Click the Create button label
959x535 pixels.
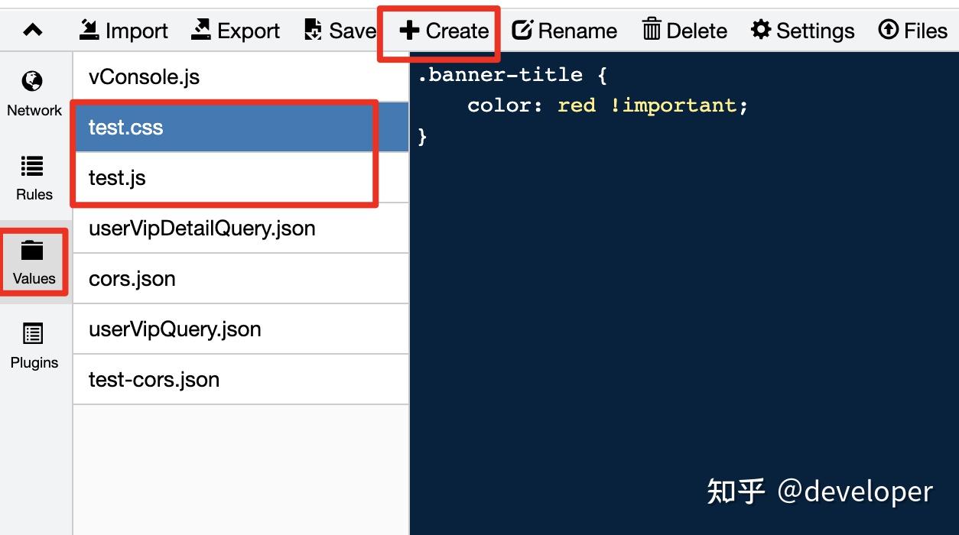pyautogui.click(x=457, y=31)
